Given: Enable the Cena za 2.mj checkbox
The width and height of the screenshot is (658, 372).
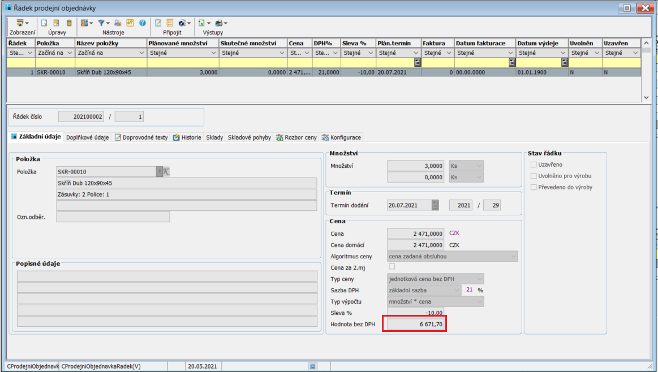Looking at the screenshot, I should tap(392, 267).
